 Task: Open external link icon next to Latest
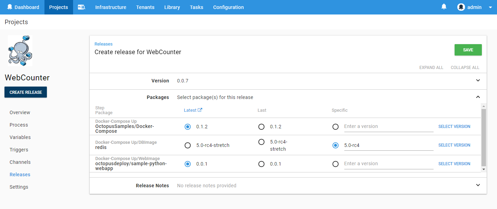pyautogui.click(x=200, y=110)
